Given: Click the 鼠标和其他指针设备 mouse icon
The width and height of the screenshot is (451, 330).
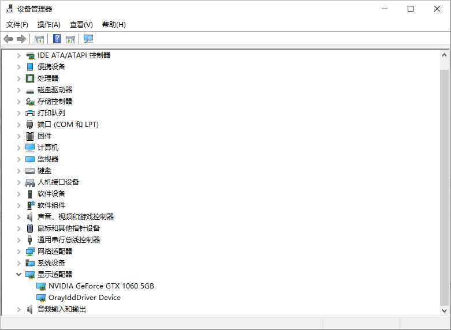Looking at the screenshot, I should [30, 228].
